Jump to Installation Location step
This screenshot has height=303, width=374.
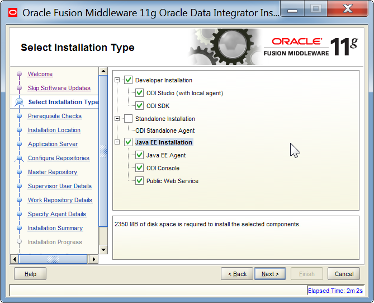(x=54, y=130)
